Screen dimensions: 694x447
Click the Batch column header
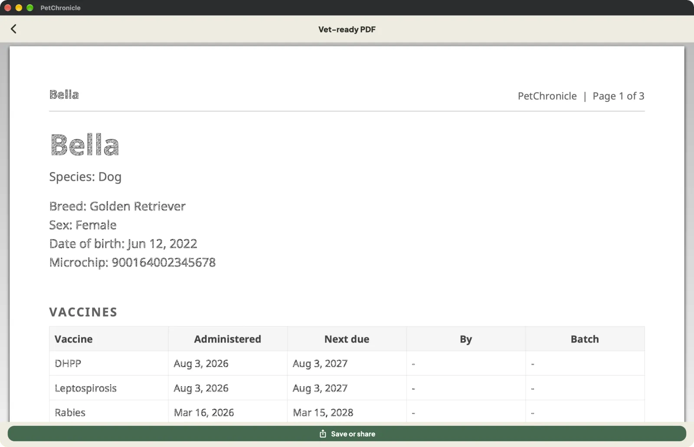point(585,339)
